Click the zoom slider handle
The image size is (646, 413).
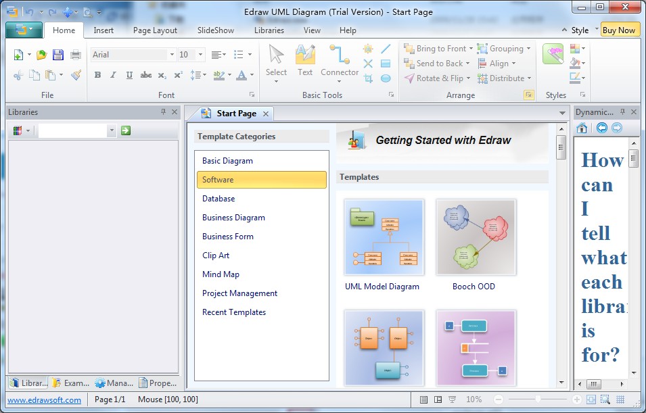point(538,399)
